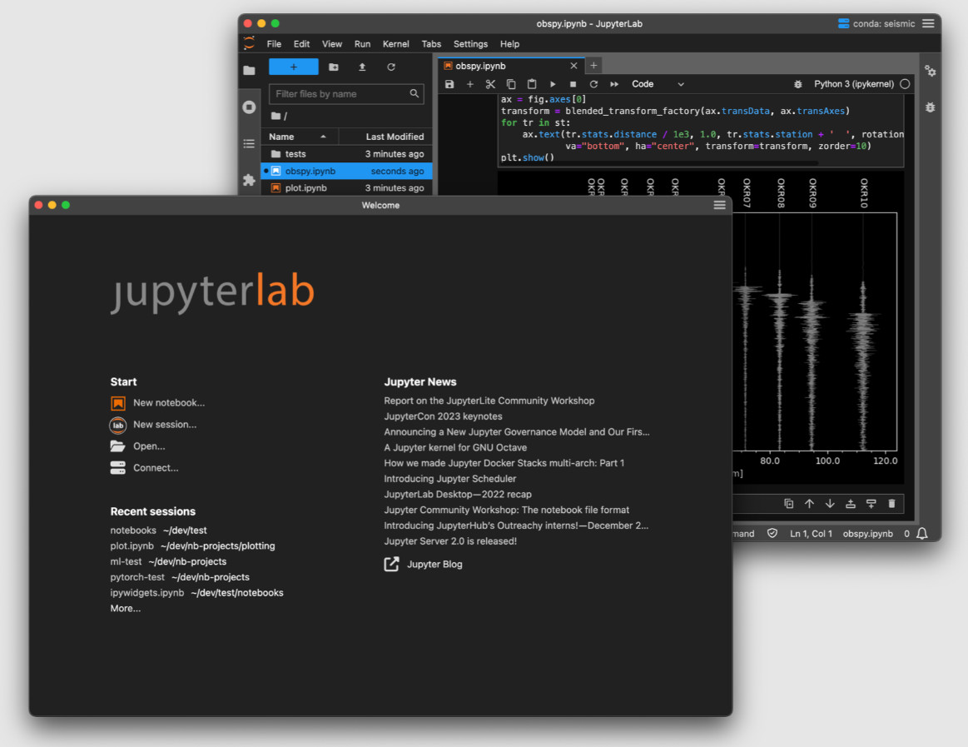Open JupyterCon 2023 keynotes news item

[x=444, y=416]
